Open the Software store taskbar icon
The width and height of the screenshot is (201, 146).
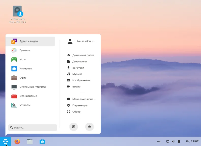point(42,141)
